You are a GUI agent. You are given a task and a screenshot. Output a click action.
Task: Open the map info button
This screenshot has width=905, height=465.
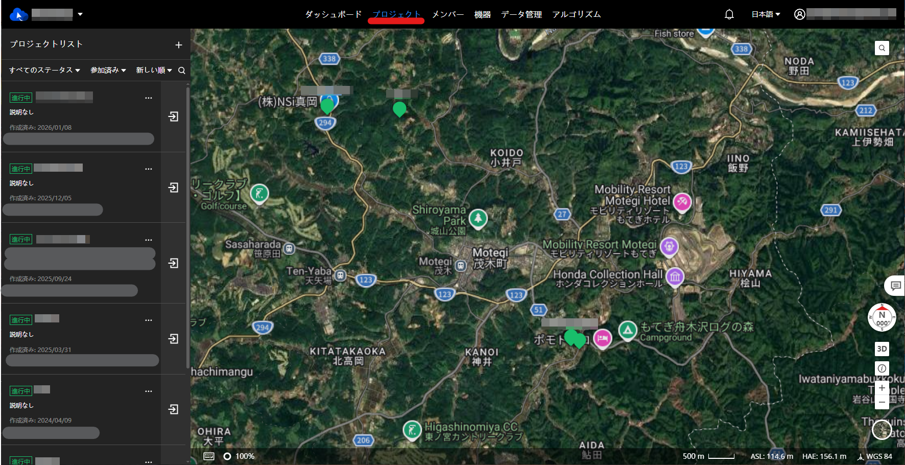point(882,368)
